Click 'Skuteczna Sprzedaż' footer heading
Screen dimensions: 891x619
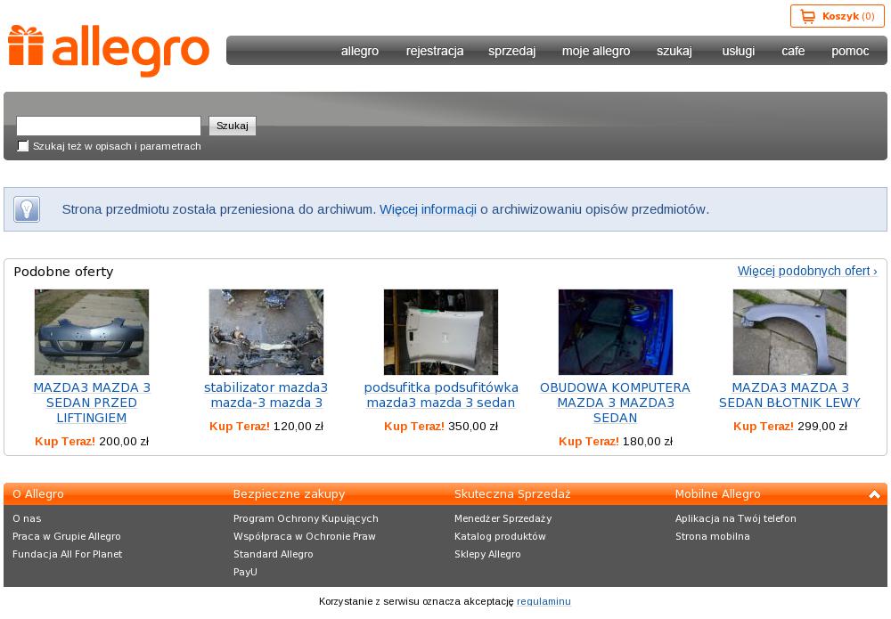pos(512,494)
